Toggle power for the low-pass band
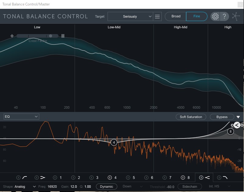Image resolution: width=244 pixels, height=192 pixels. click(x=219, y=177)
